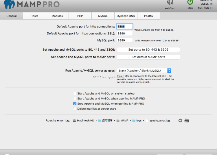Image resolution: width=217 pixels, height=155 pixels.
Task: Check Start servers when opening MAMP PRO
Action: click(75, 99)
